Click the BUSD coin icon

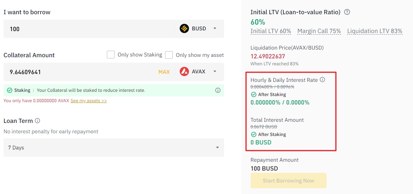tap(184, 28)
